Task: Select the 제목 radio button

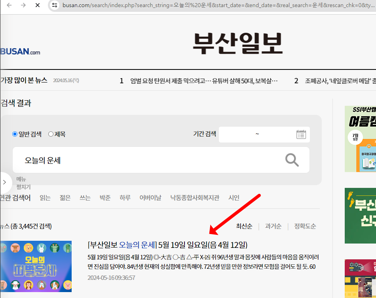Action: 51,134
